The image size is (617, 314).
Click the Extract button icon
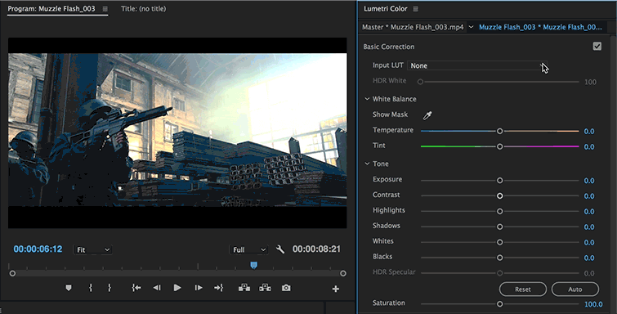(265, 288)
